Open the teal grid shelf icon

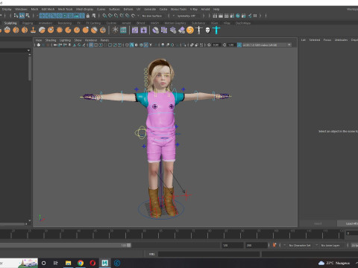point(123,31)
